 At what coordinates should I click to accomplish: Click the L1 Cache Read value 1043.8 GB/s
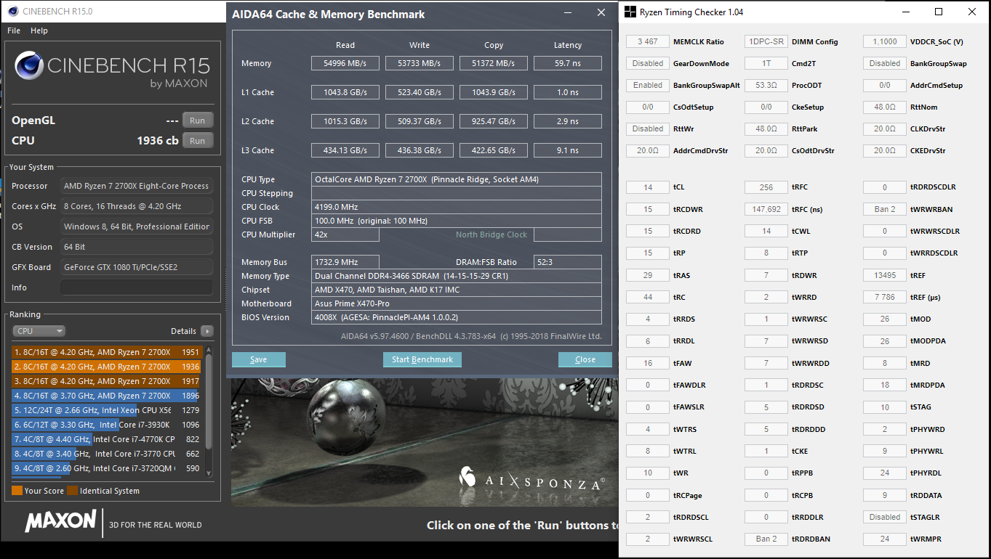coord(345,92)
